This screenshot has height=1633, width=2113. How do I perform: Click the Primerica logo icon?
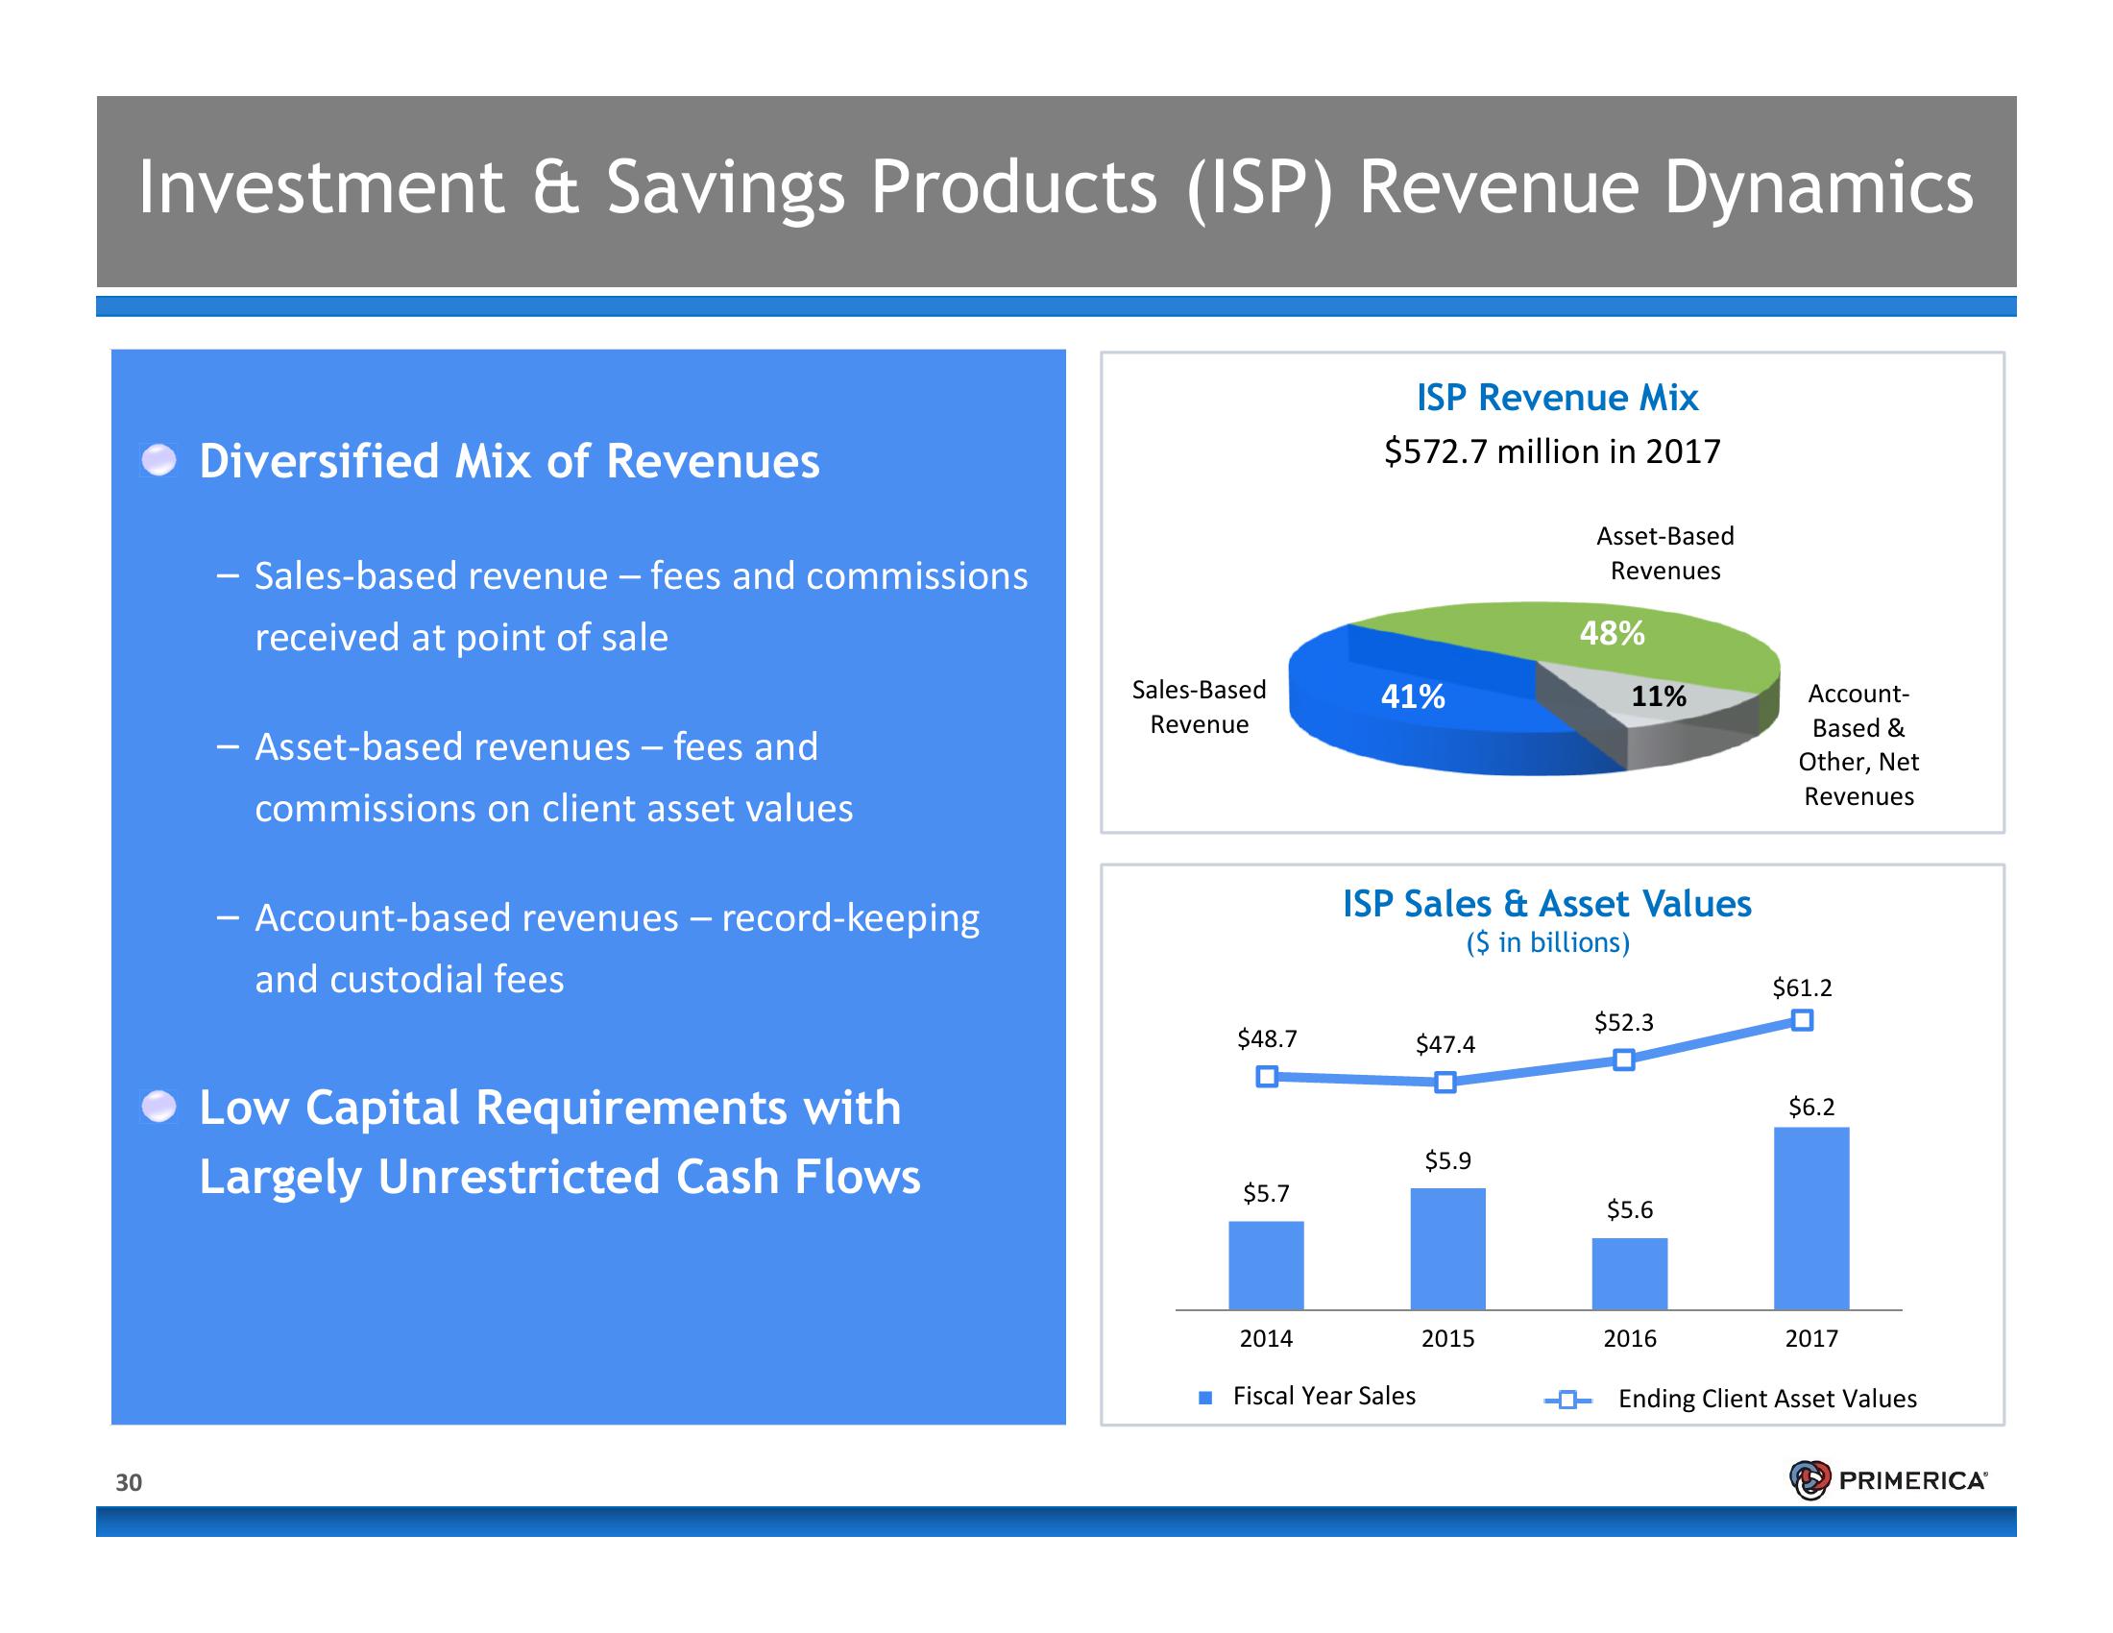pyautogui.click(x=1810, y=1480)
